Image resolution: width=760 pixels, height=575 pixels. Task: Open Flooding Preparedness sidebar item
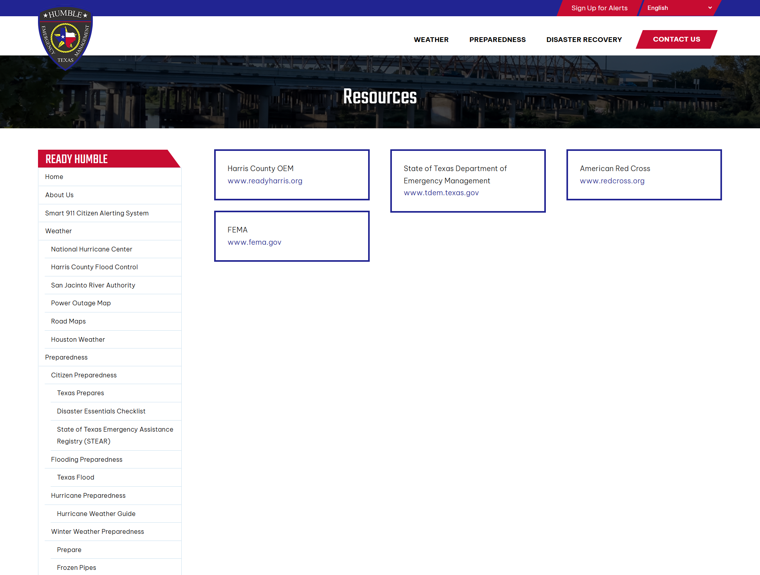113,459
